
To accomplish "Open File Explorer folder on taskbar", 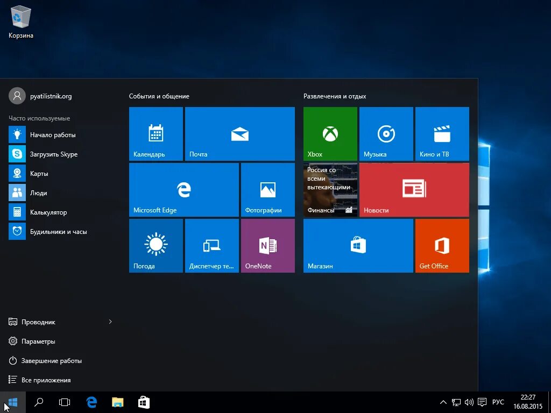I will (118, 402).
